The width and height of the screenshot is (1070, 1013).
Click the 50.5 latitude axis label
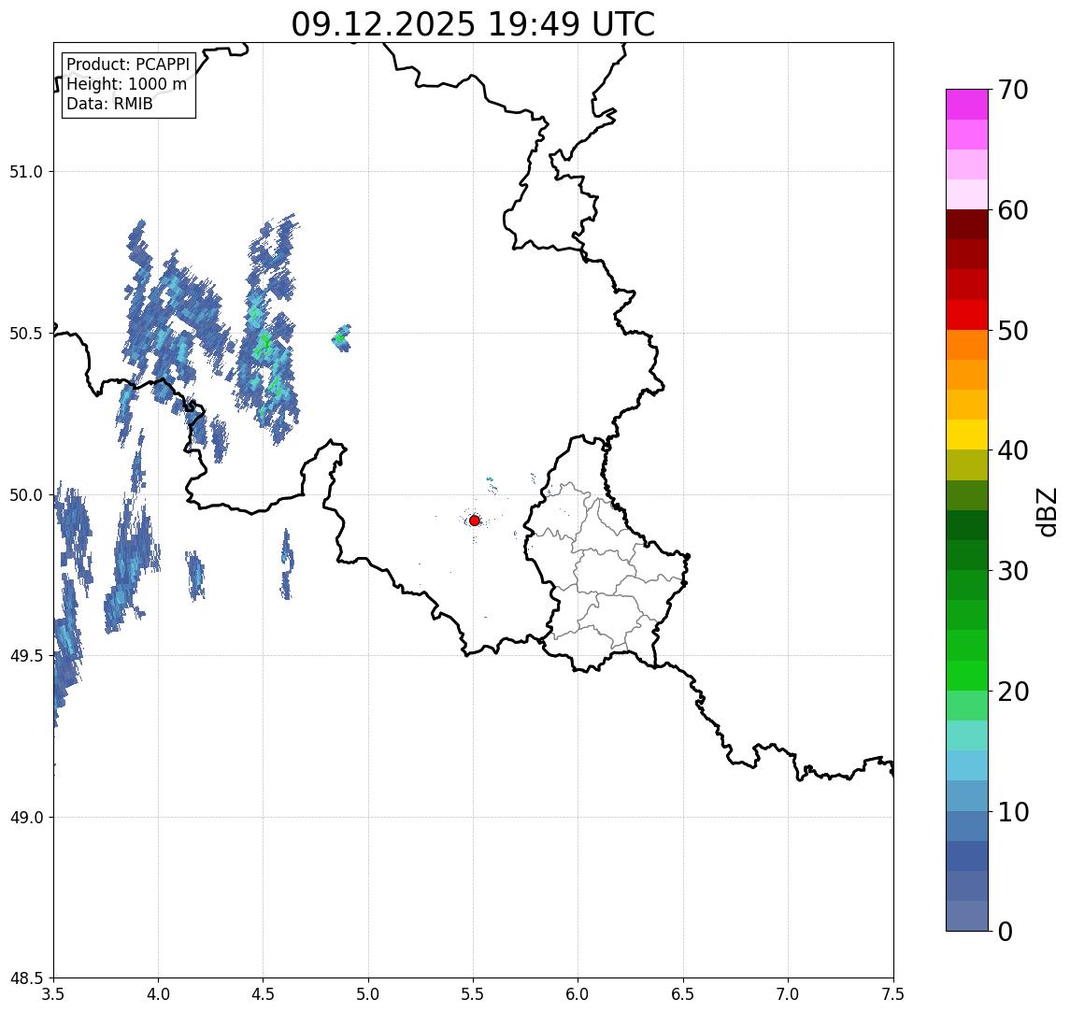click(x=26, y=334)
